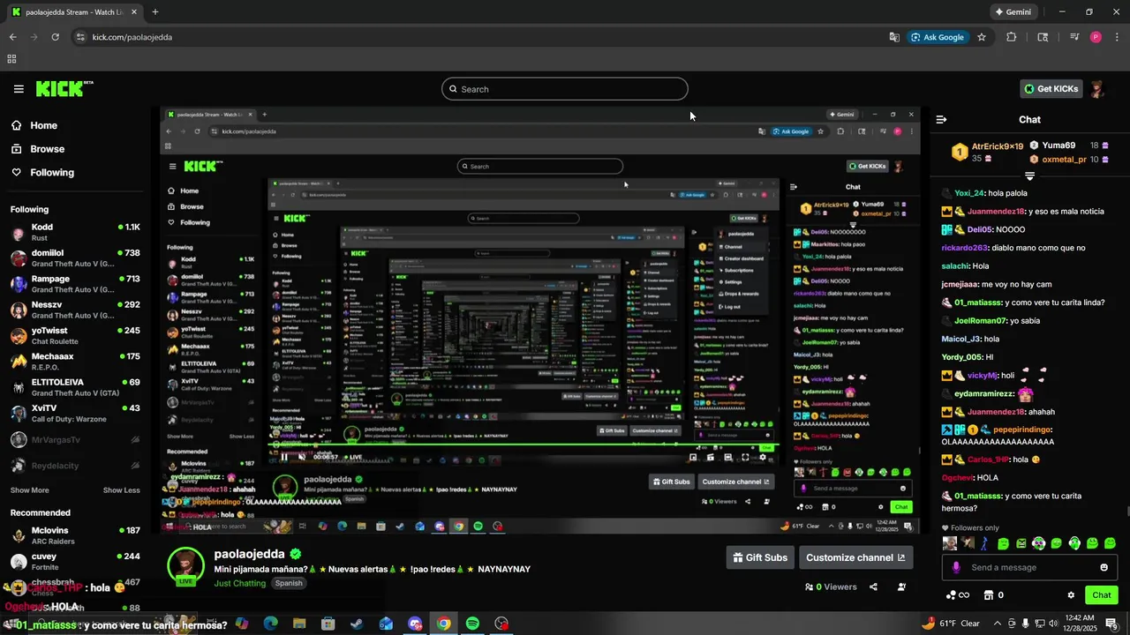1130x635 pixels.
Task: Open XviTV channel in Following list
Action: [x=75, y=413]
